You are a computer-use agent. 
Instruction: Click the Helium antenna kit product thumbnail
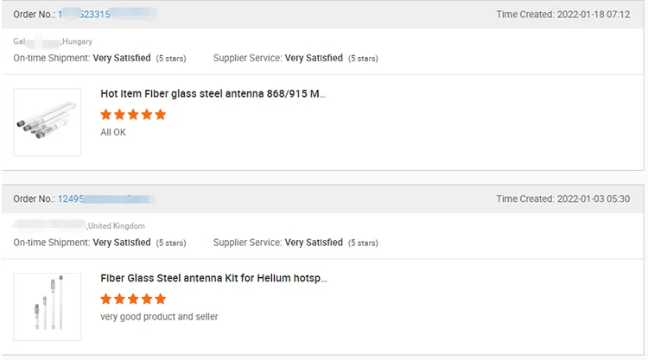click(48, 306)
